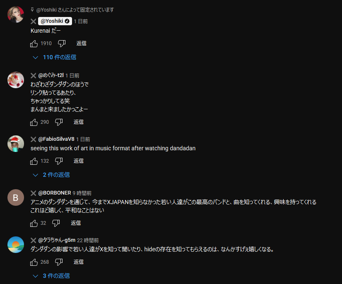Expand 2 件の返信 under FabioSilvaV8's comment
This screenshot has height=284, width=342.
pos(51,175)
